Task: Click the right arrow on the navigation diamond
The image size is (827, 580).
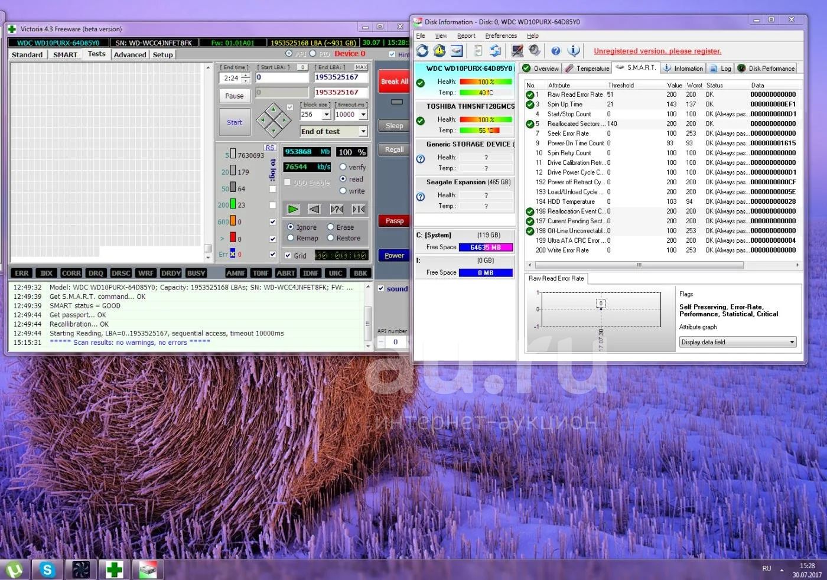Action: pos(284,120)
